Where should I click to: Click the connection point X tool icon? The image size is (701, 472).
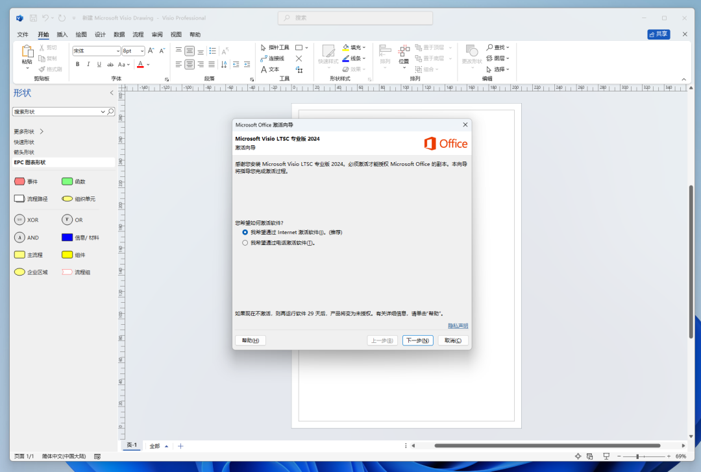point(299,58)
